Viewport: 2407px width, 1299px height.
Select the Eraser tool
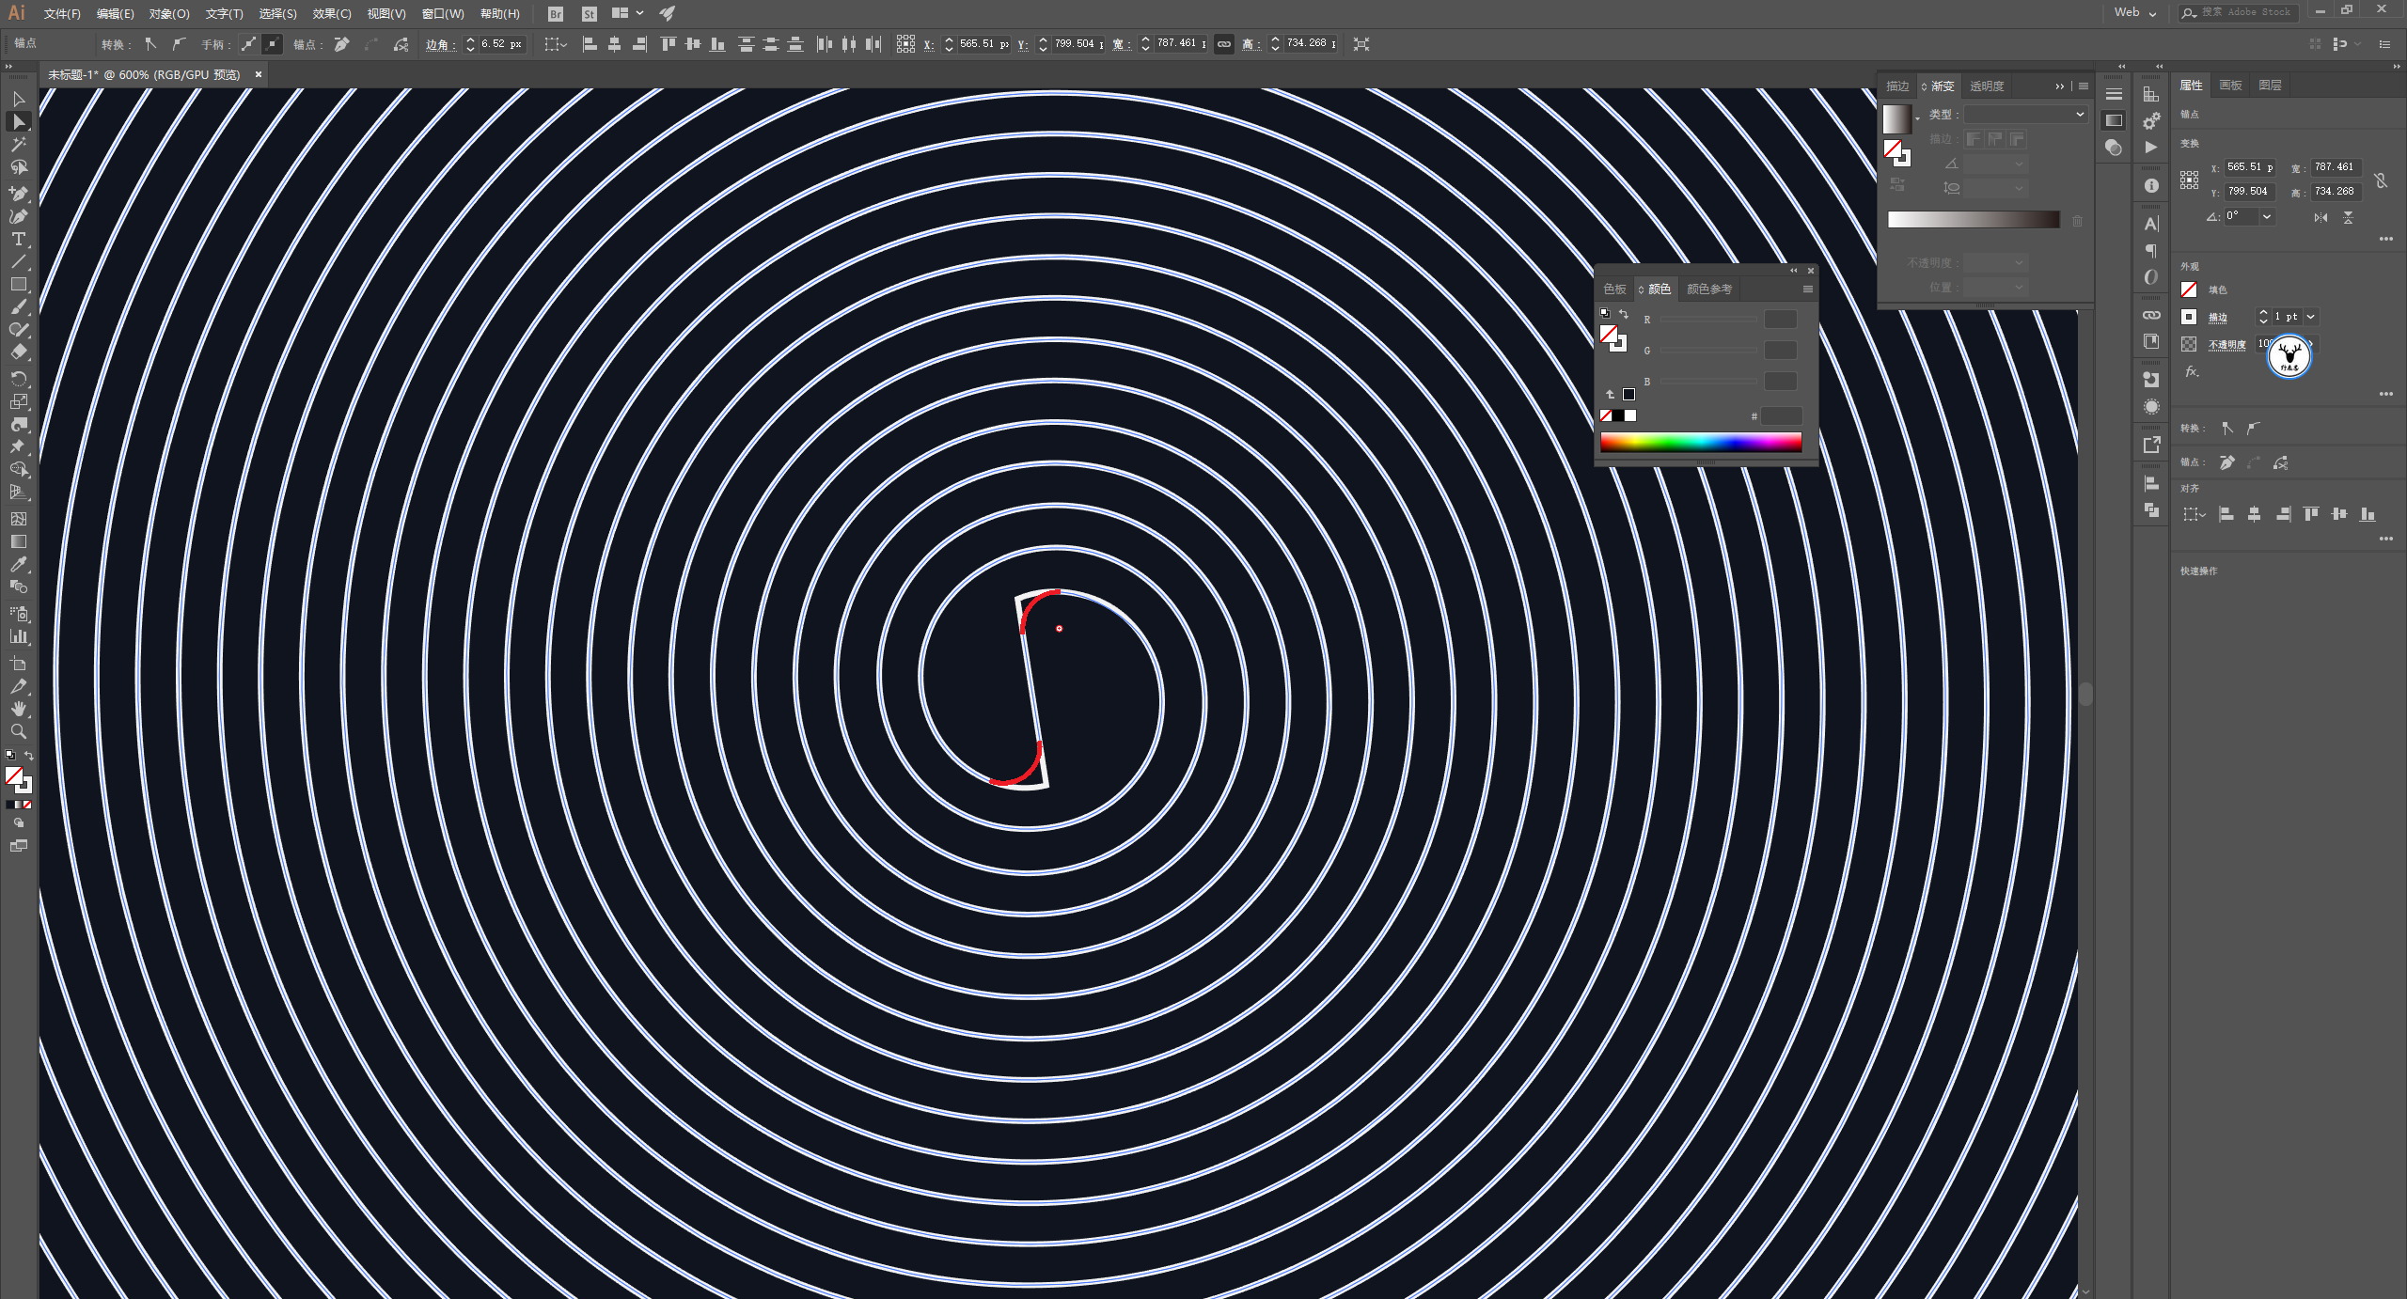coord(18,352)
